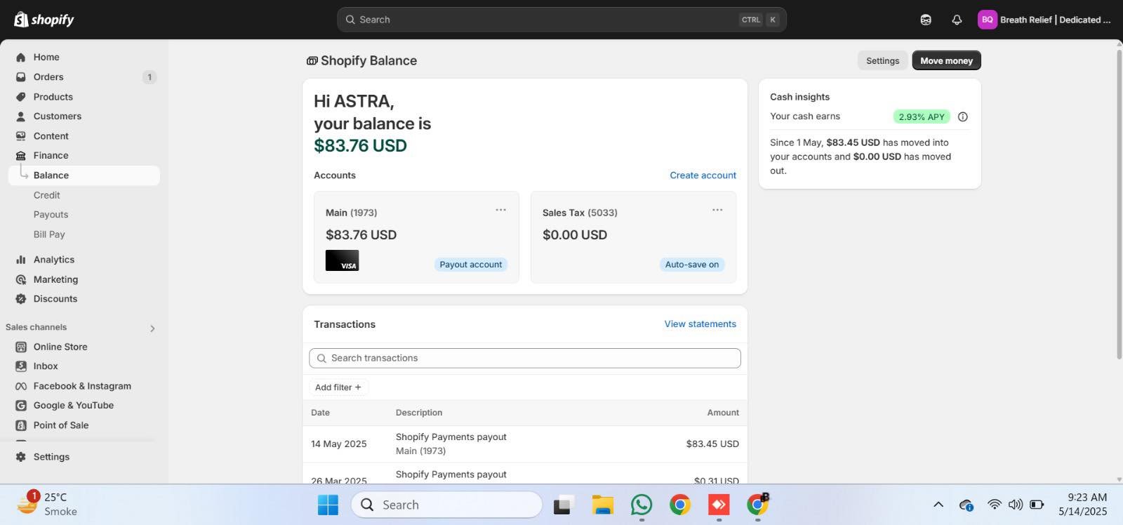Click the Shopify logo
This screenshot has height=525, width=1123.
pyautogui.click(x=44, y=20)
